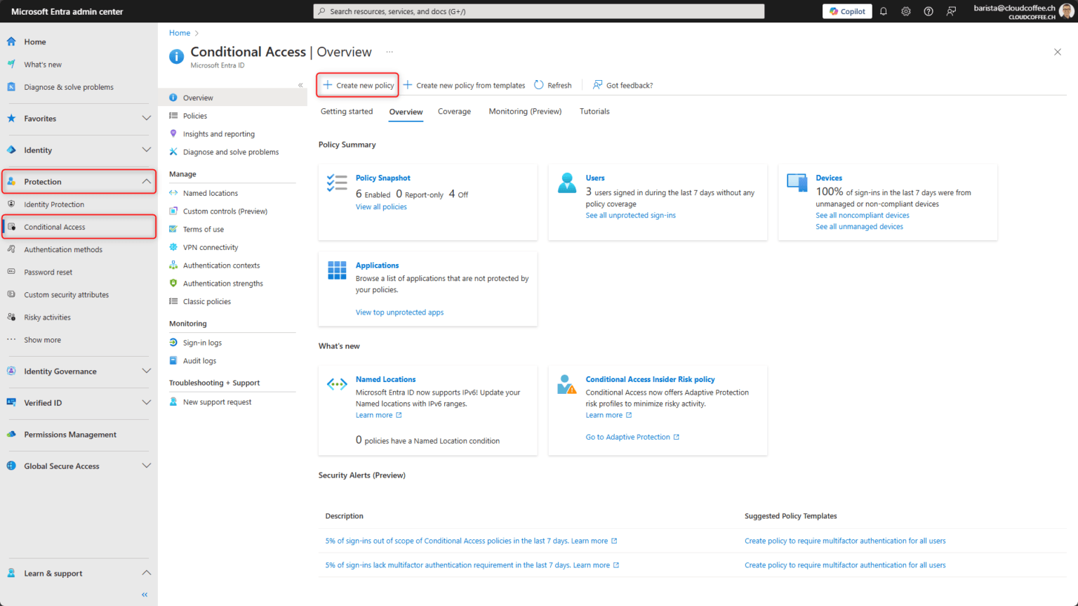Select Named locations under Manage
This screenshot has width=1078, height=606.
tap(210, 192)
